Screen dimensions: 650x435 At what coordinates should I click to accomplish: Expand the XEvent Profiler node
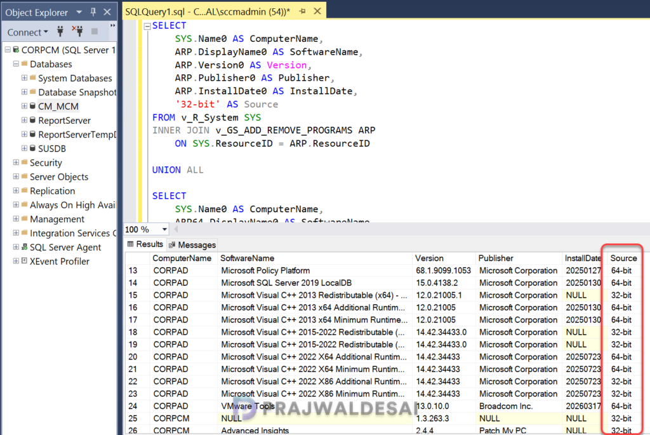(x=16, y=261)
